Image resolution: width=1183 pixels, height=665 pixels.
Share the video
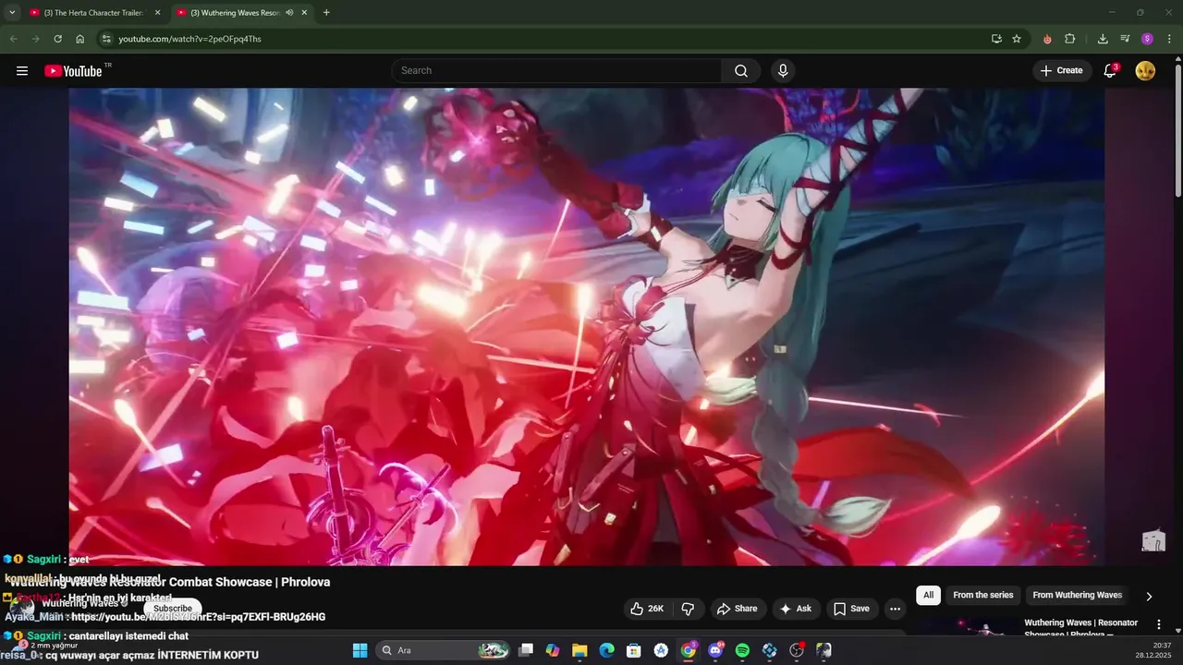738,609
